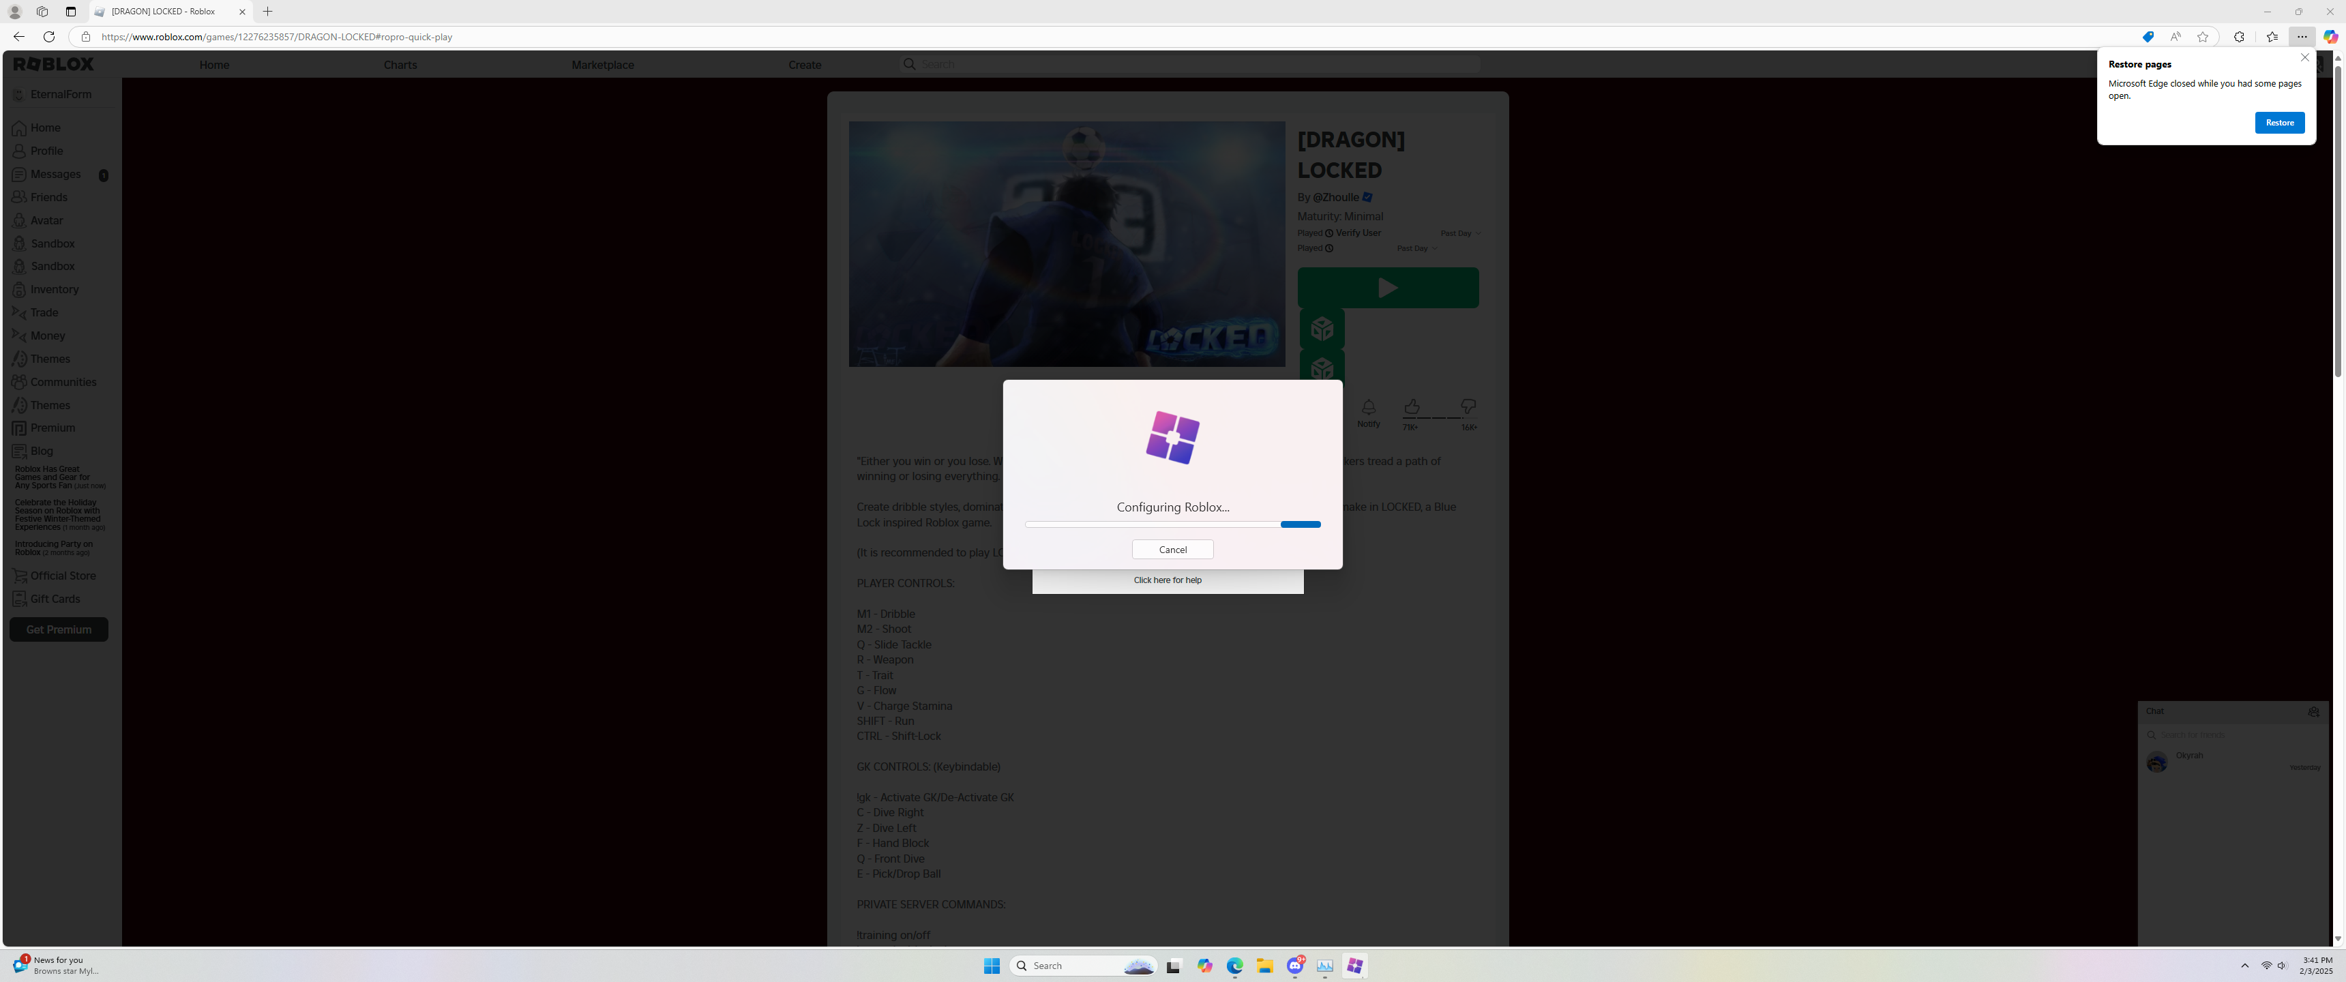Open the Windows Start menu
Viewport: 2346px width, 982px height.
click(x=992, y=966)
